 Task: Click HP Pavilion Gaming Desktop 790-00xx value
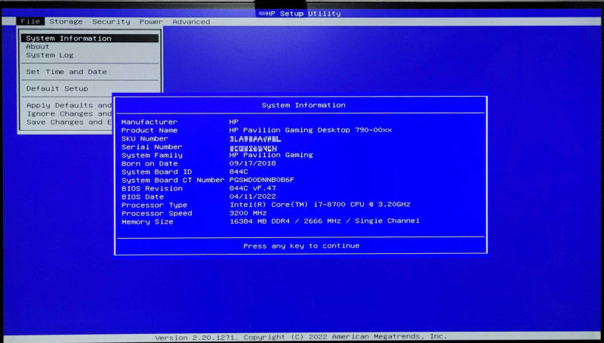(x=310, y=130)
